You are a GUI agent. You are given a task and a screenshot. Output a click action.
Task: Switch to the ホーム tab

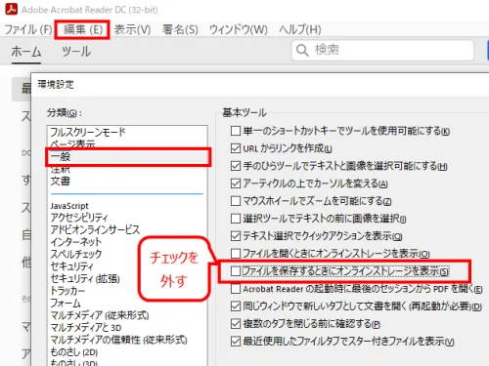(26, 52)
